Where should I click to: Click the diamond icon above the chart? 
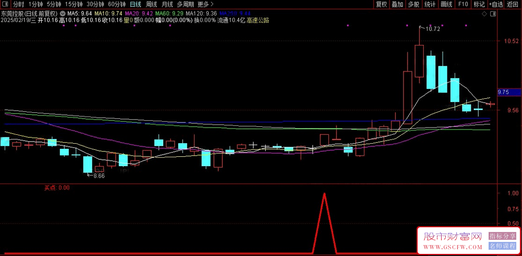click(484, 14)
